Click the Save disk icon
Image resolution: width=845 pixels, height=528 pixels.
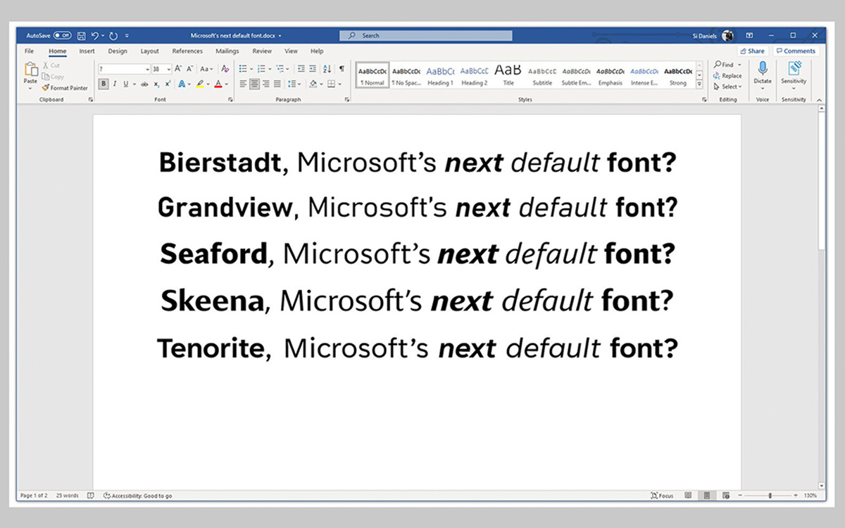pyautogui.click(x=82, y=35)
